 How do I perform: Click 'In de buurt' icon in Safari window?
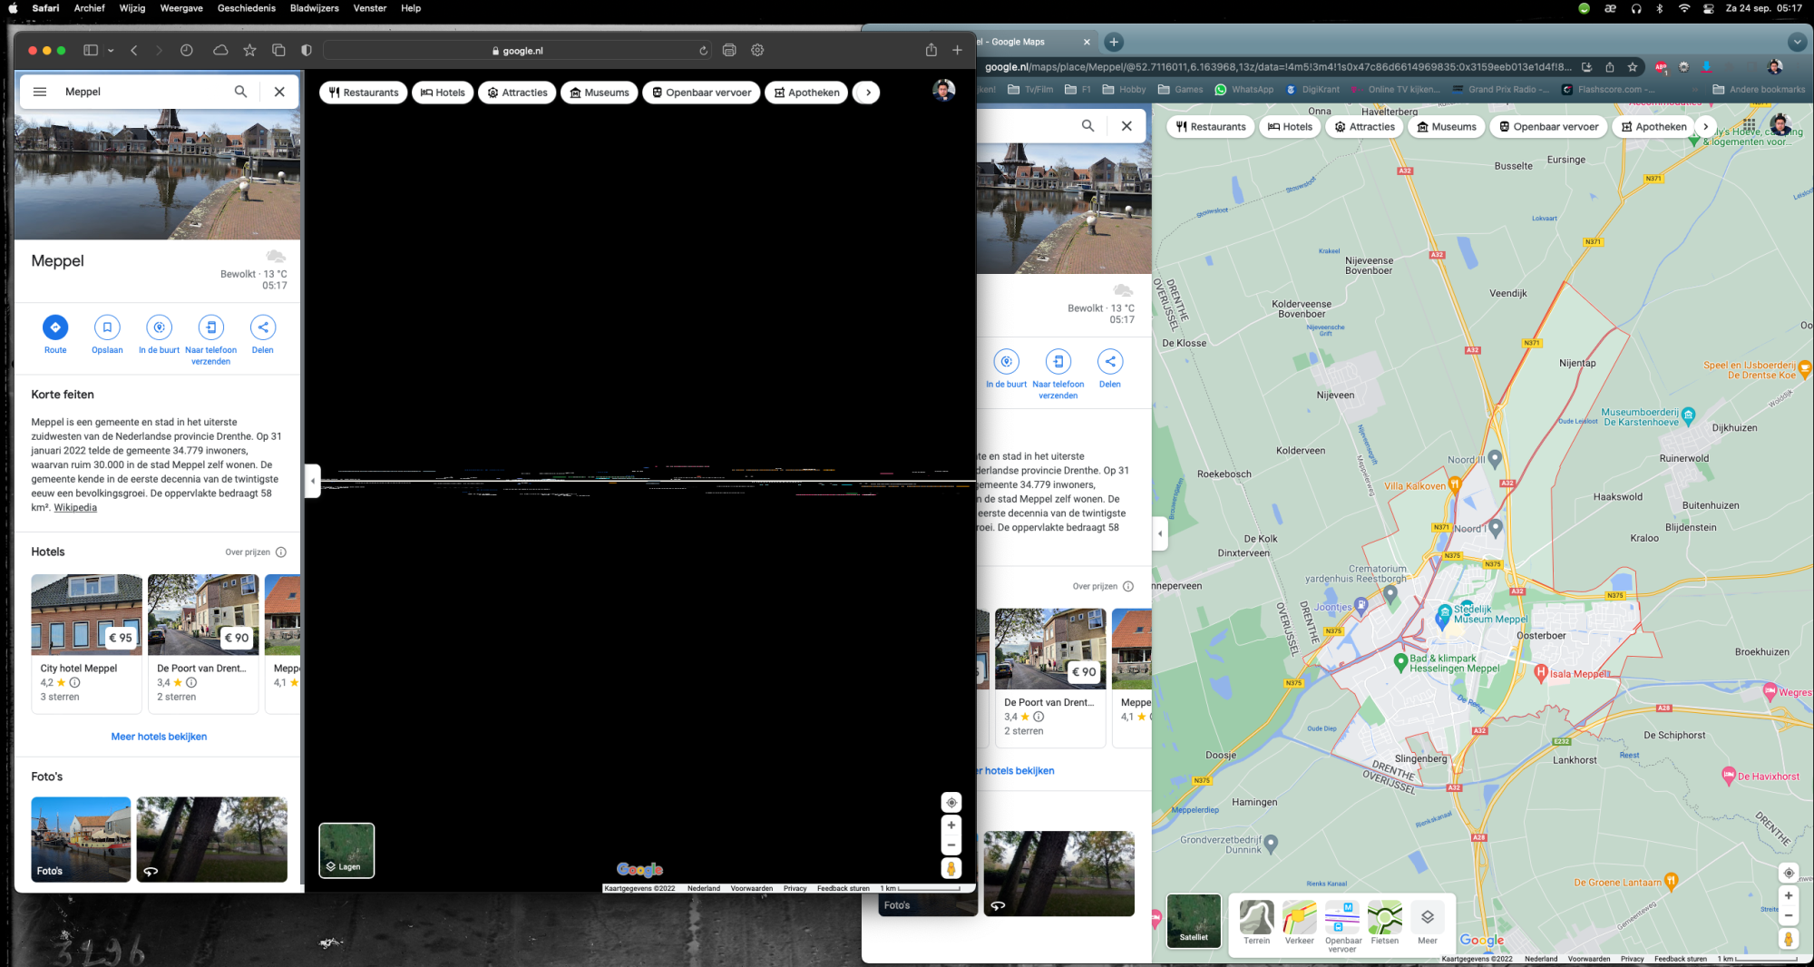[x=159, y=327]
